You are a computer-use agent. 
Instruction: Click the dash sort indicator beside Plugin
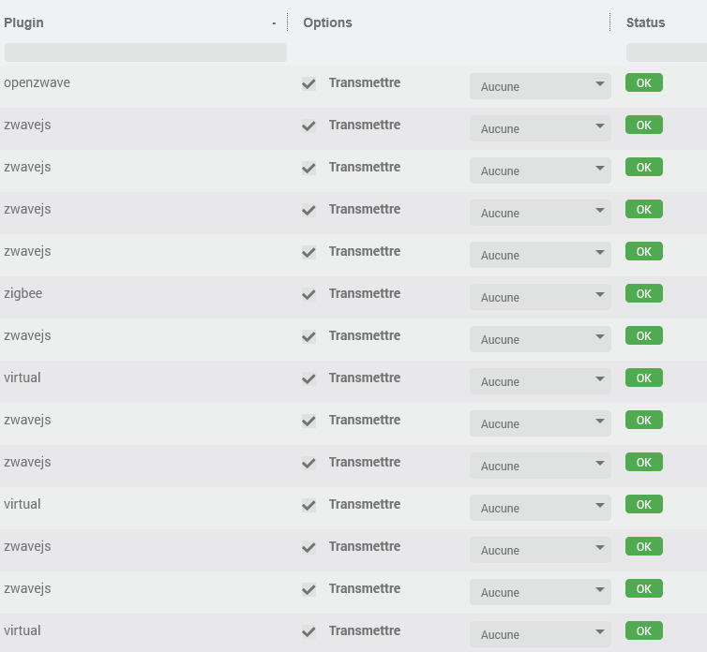click(x=274, y=23)
